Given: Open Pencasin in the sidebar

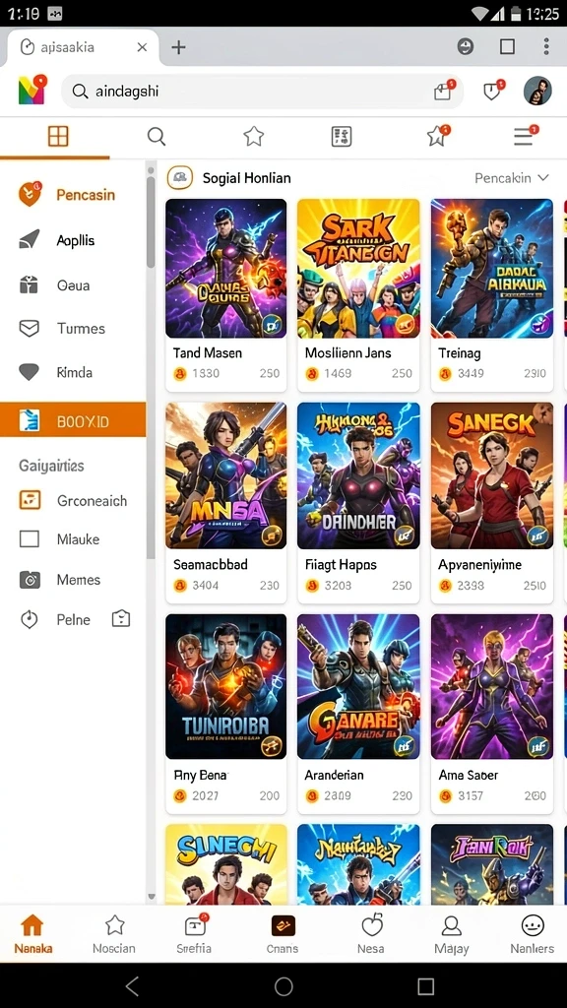Looking at the screenshot, I should pos(73,194).
